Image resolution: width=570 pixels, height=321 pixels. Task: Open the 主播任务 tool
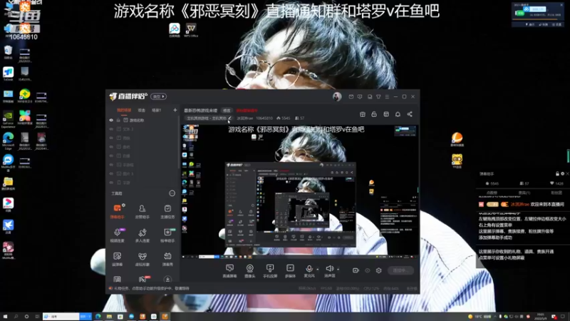click(x=167, y=211)
